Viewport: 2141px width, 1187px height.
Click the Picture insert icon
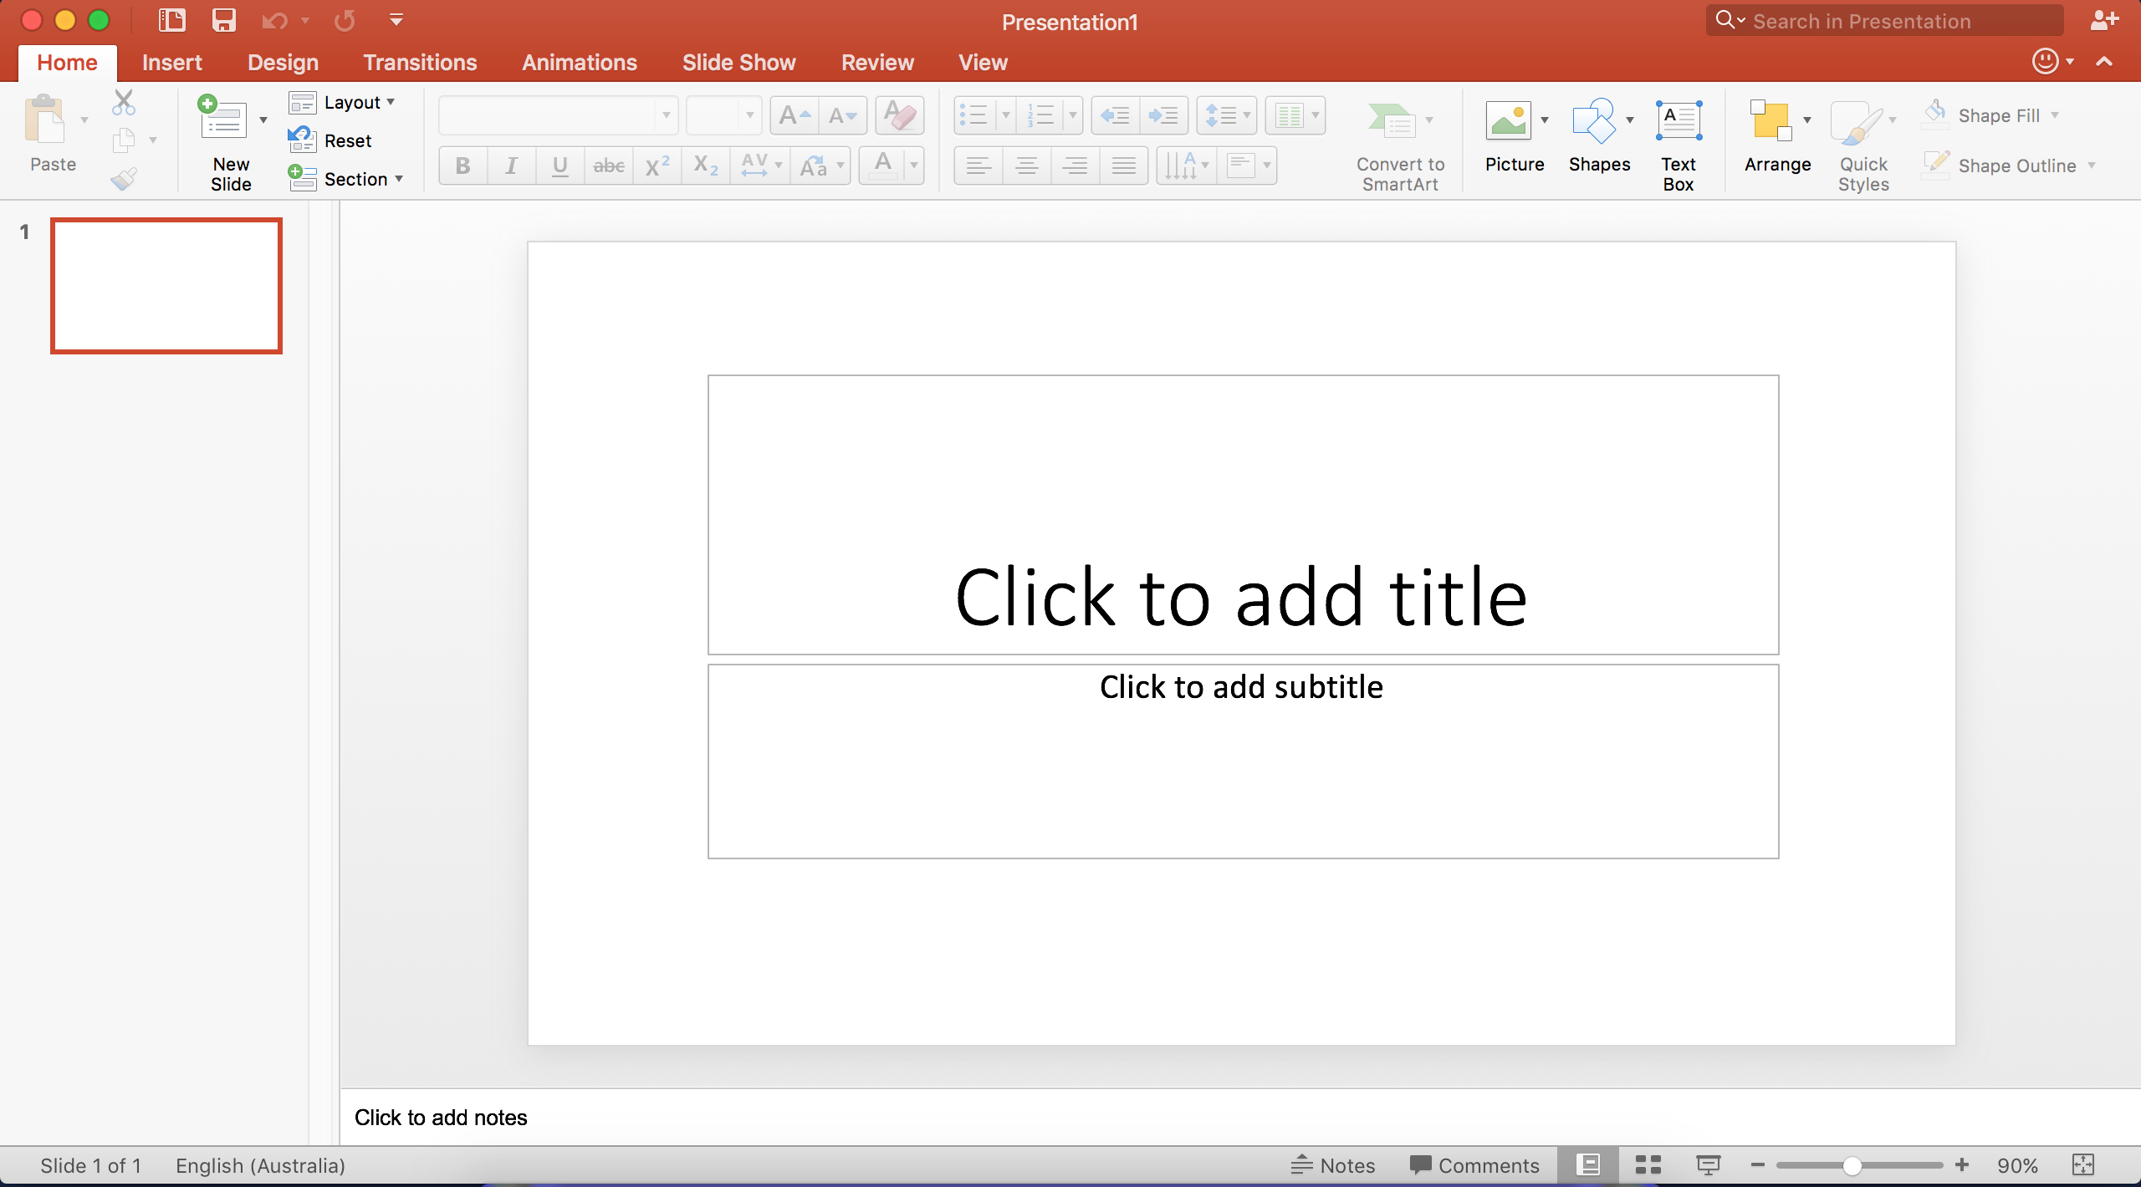point(1508,122)
